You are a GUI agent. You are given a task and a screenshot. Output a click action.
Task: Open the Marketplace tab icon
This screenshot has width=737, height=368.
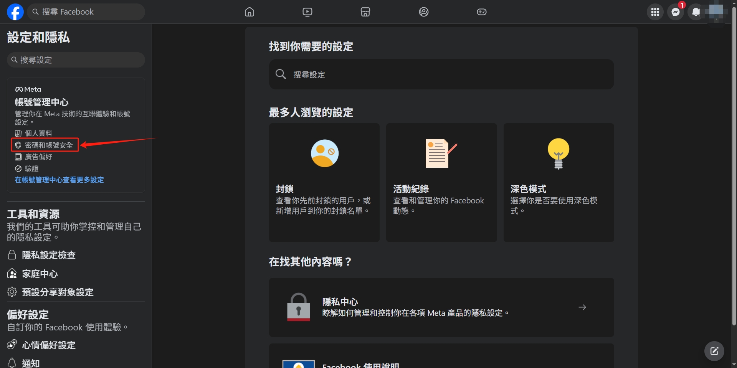click(365, 12)
